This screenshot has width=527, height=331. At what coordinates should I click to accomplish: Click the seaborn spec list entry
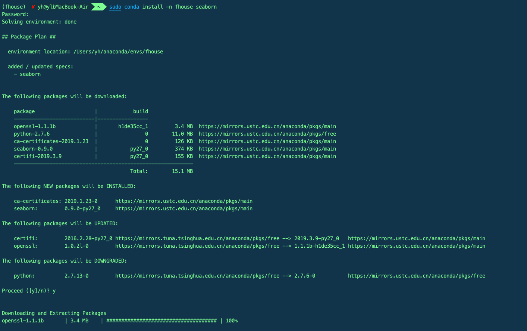(27, 74)
